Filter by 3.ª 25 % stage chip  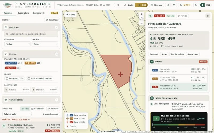tap(12, 68)
